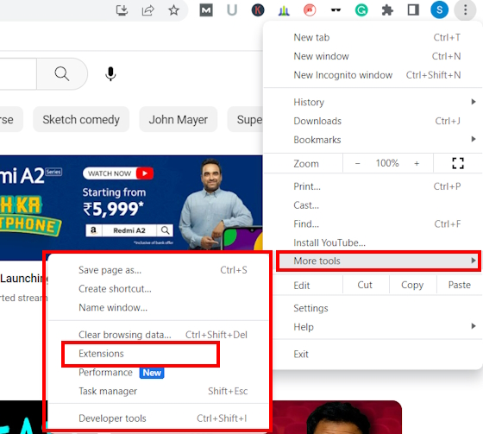This screenshot has width=483, height=434.
Task: Select Name window... in submenu
Action: pos(159,308)
